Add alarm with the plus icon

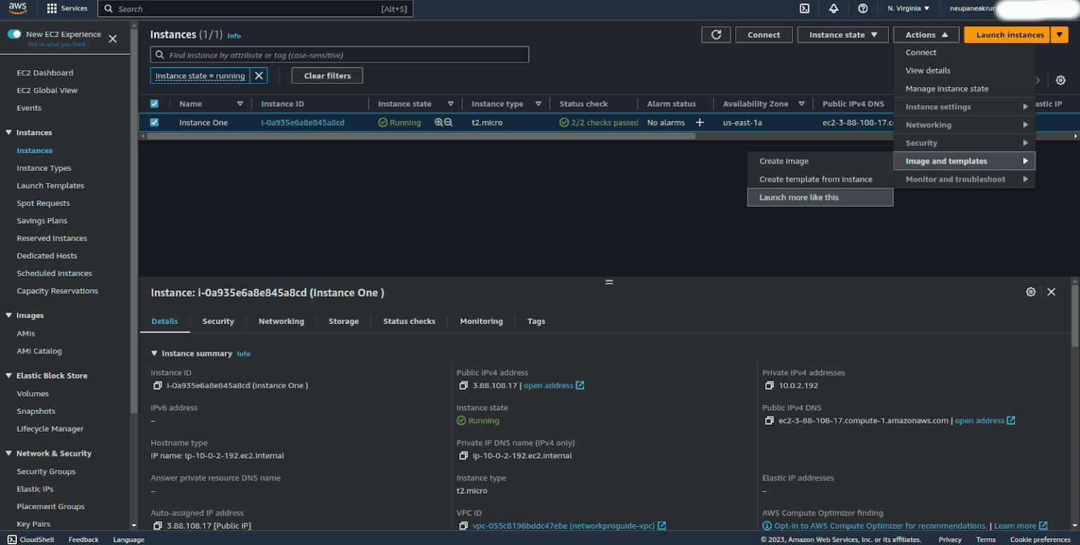[700, 122]
